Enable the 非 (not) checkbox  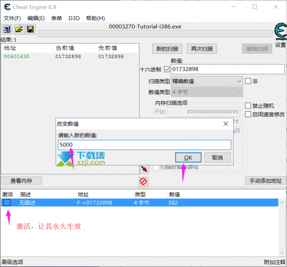[x=248, y=81]
